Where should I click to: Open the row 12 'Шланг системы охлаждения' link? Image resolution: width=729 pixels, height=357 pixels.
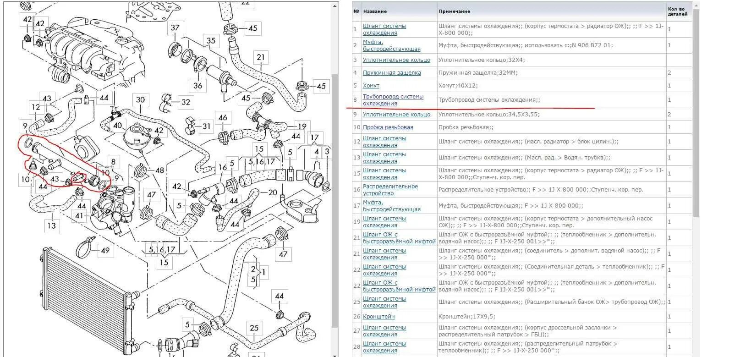[384, 142]
